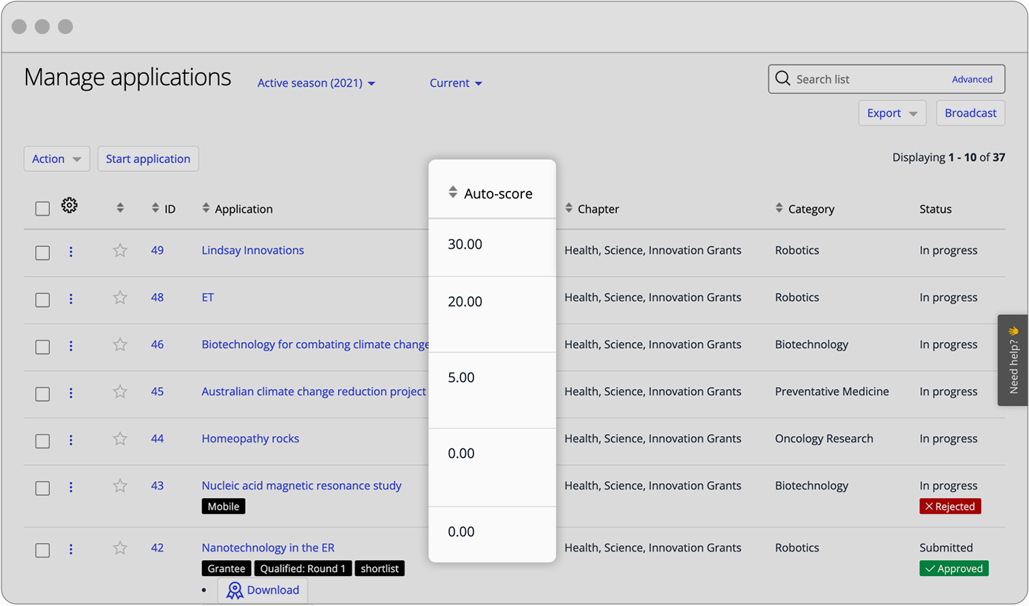Click the search magnifier icon
Viewport: 1029px width, 606px height.
tap(782, 78)
